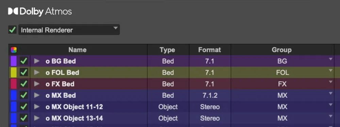
Task: Uncheck the FX Bed row checkbox
Action: [24, 84]
